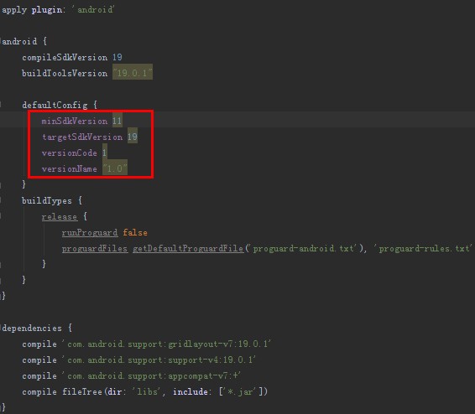Place cursor on versionCode value 1
475x414 pixels.
pos(105,153)
